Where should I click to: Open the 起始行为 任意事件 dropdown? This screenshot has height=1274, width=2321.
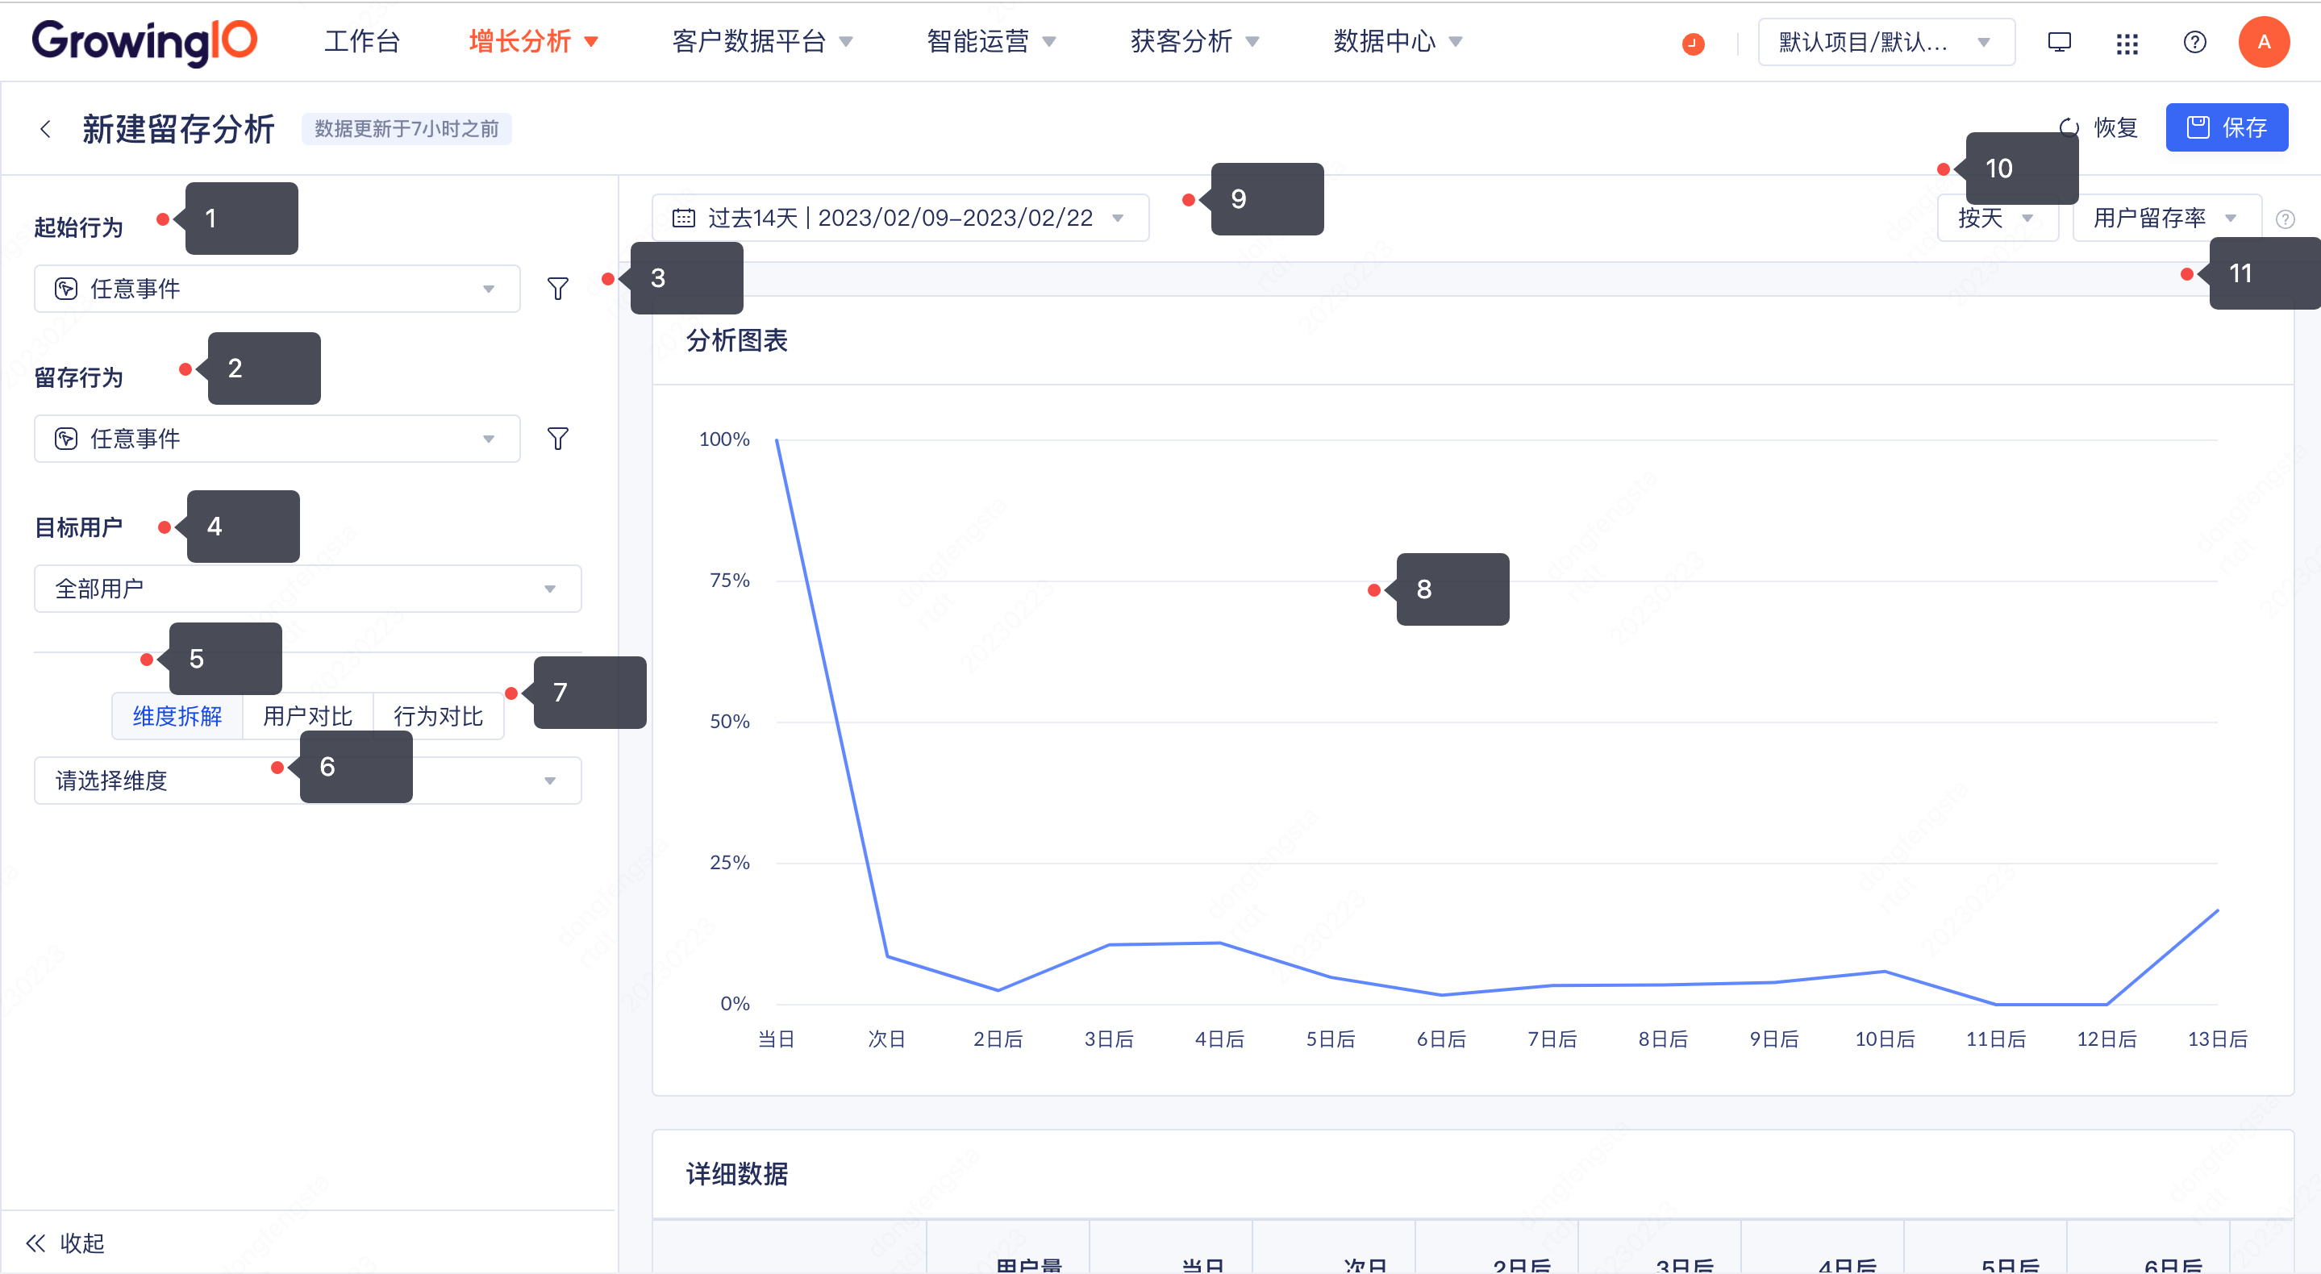277,289
